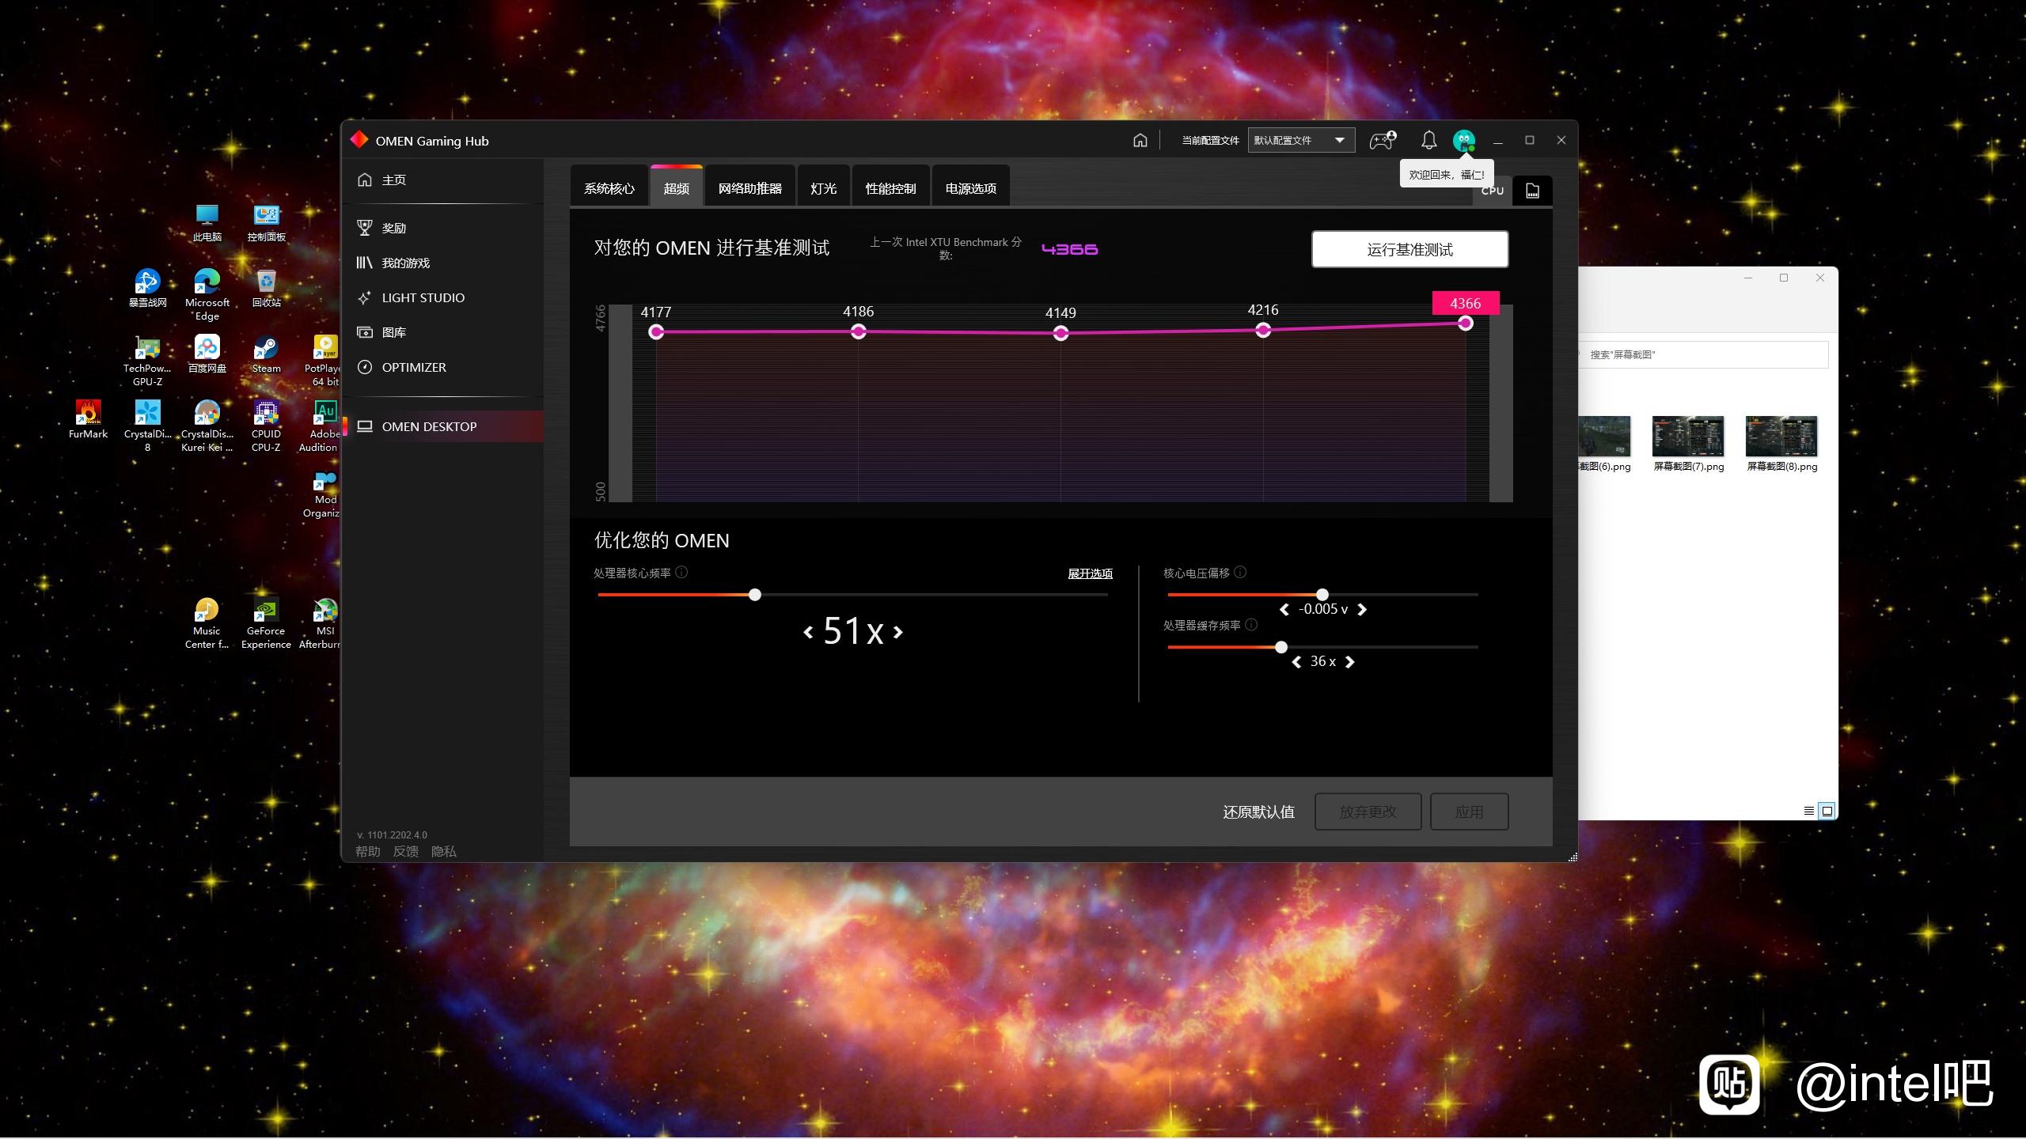Click the 隐私 privacy link

pos(444,852)
